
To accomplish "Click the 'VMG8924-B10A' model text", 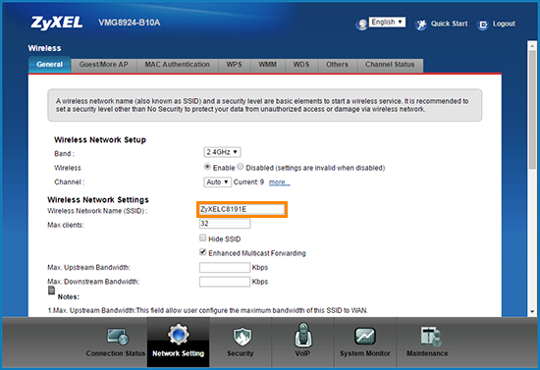I will pos(130,23).
